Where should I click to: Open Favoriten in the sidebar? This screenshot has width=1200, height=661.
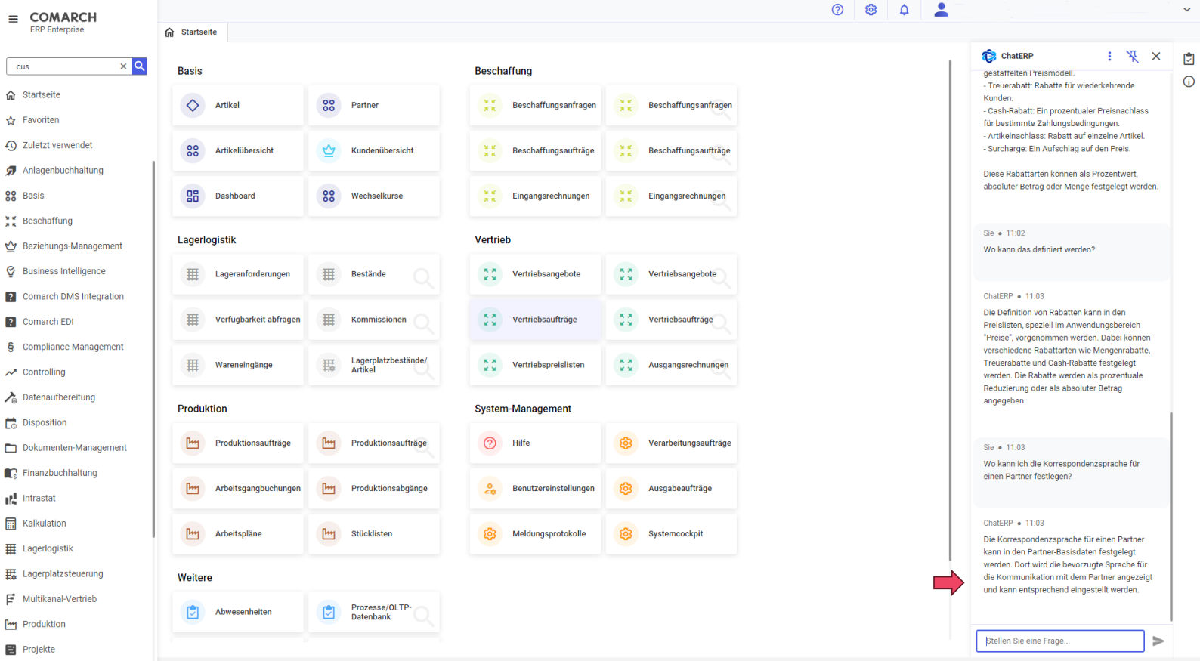coord(41,120)
